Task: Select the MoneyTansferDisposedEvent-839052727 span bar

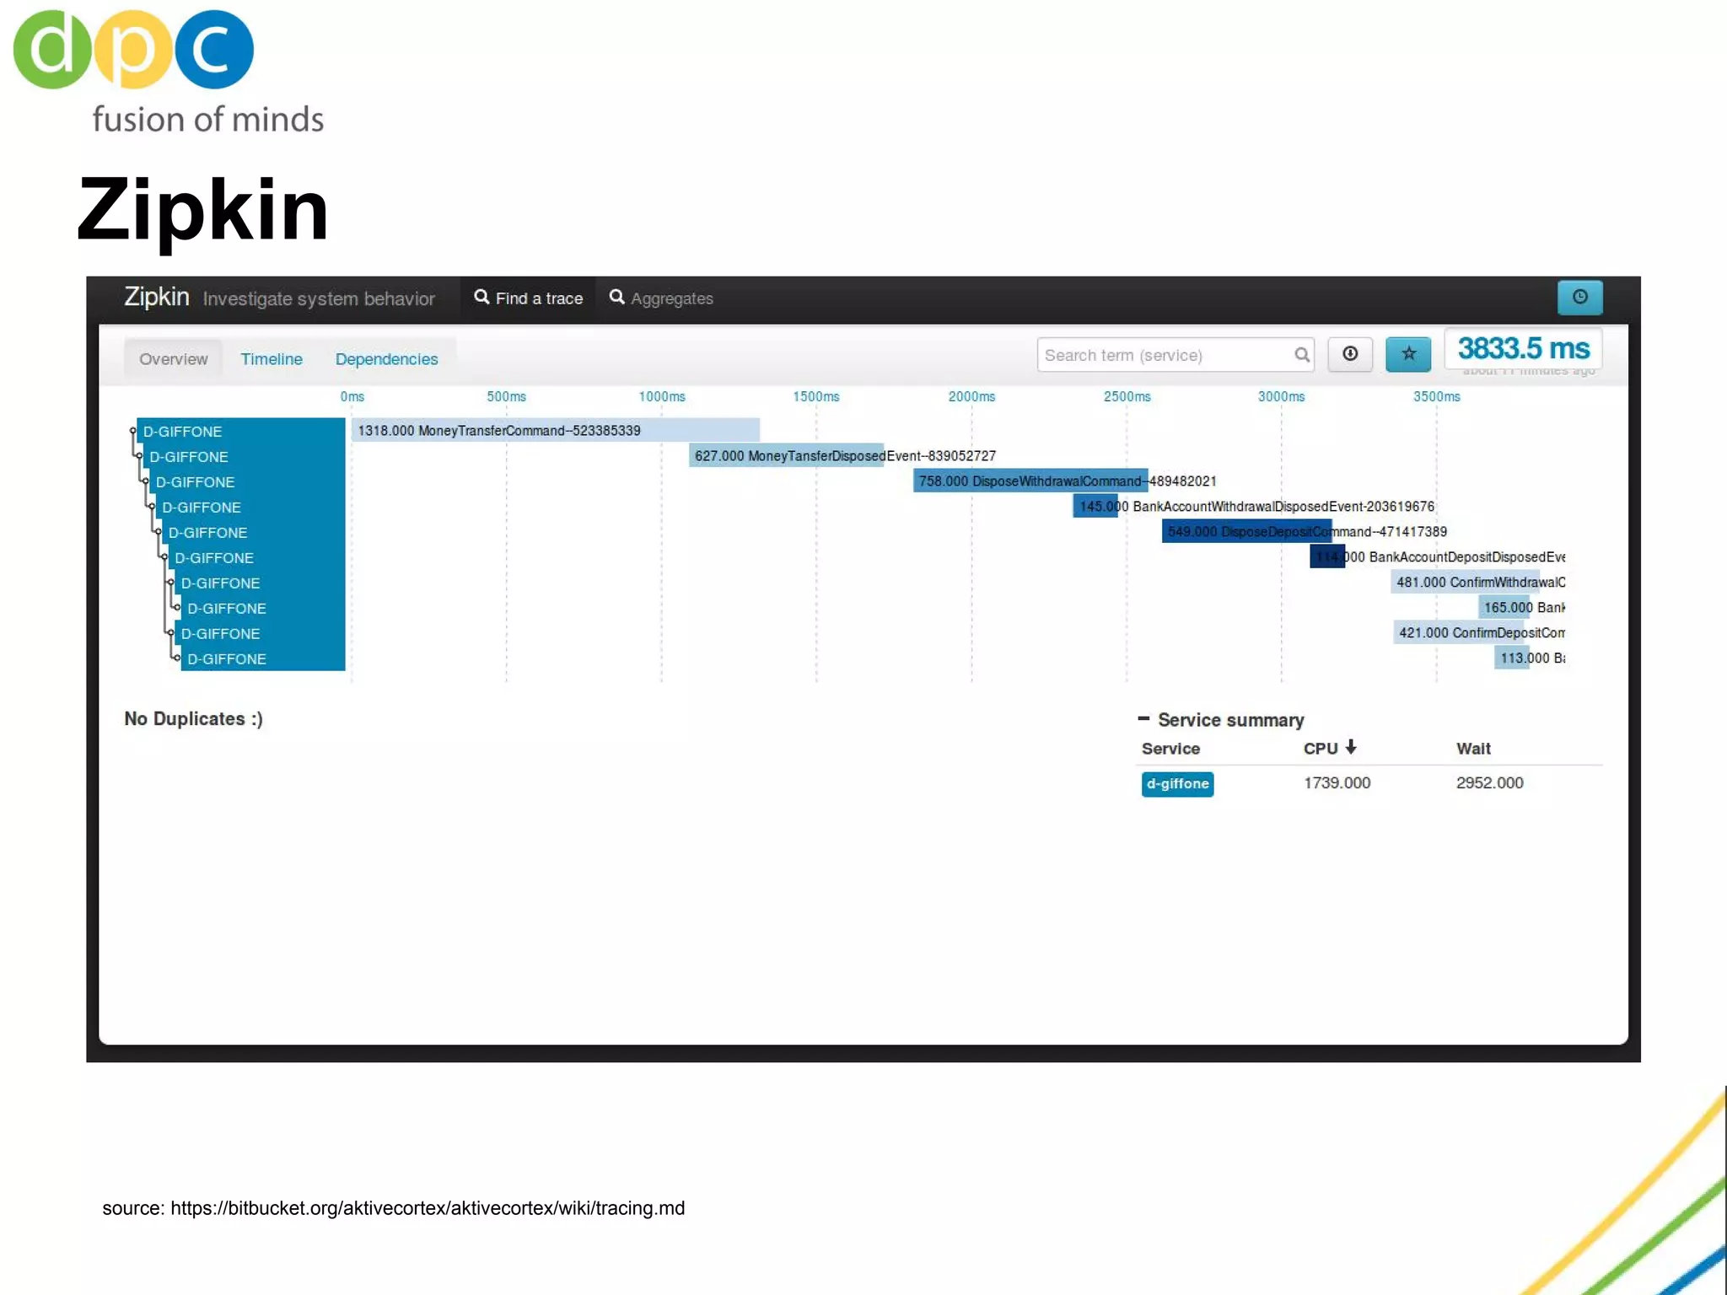Action: (786, 455)
